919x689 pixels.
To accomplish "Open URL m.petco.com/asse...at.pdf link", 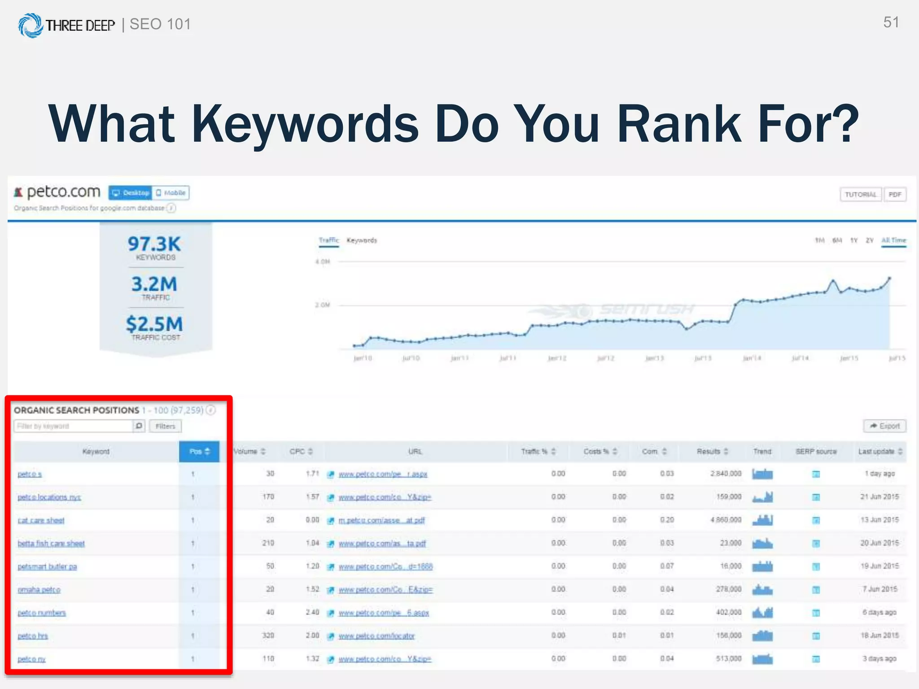I will coord(381,520).
